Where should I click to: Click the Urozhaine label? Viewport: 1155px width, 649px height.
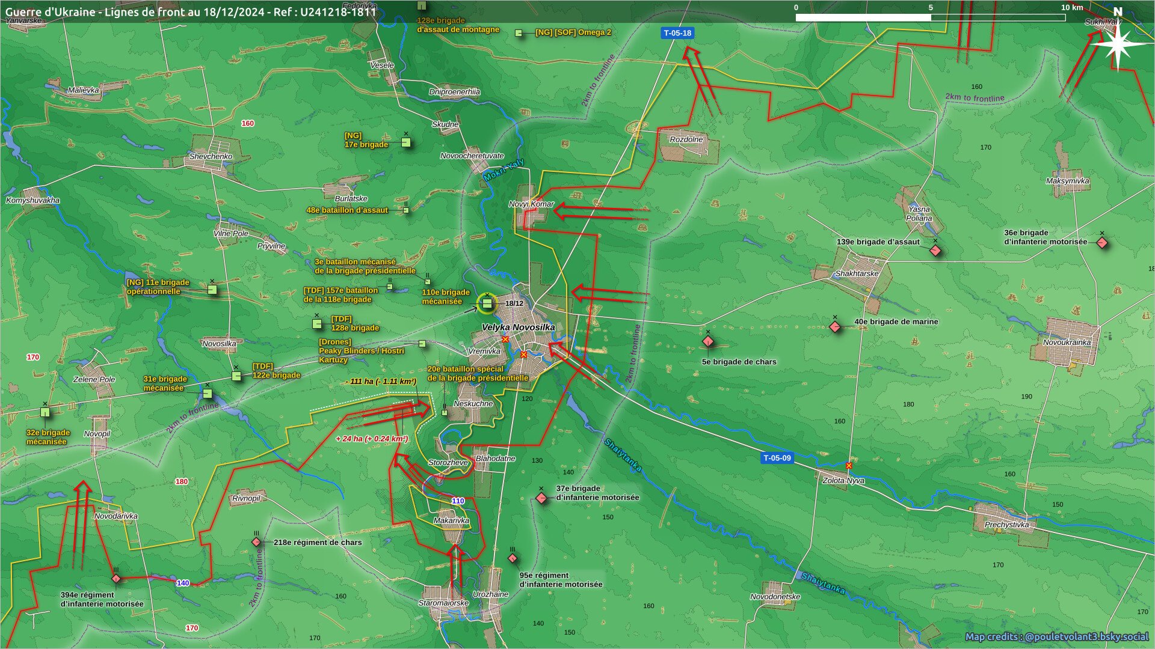tap(490, 594)
